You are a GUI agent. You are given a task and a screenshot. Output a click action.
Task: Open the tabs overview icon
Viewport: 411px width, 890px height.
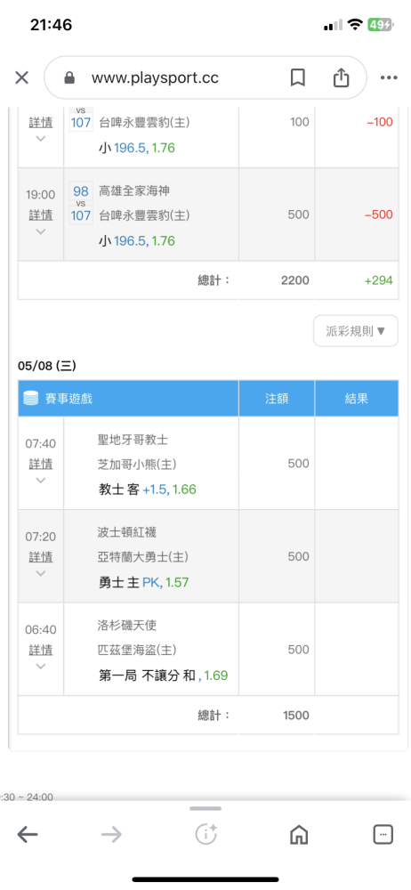383,834
